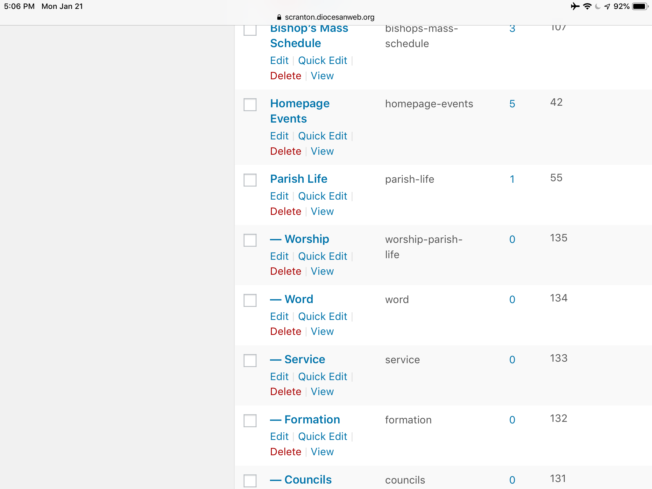This screenshot has height=489, width=652.
Task: Click Delete under Parish Life
Action: point(286,211)
